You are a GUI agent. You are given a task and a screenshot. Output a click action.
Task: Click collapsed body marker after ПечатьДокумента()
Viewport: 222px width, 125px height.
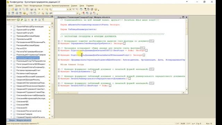94,72
